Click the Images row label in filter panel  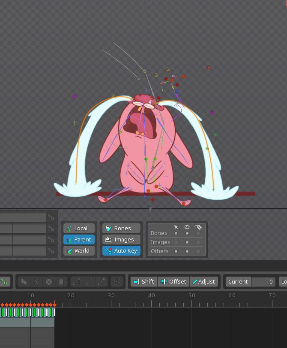[x=161, y=242]
